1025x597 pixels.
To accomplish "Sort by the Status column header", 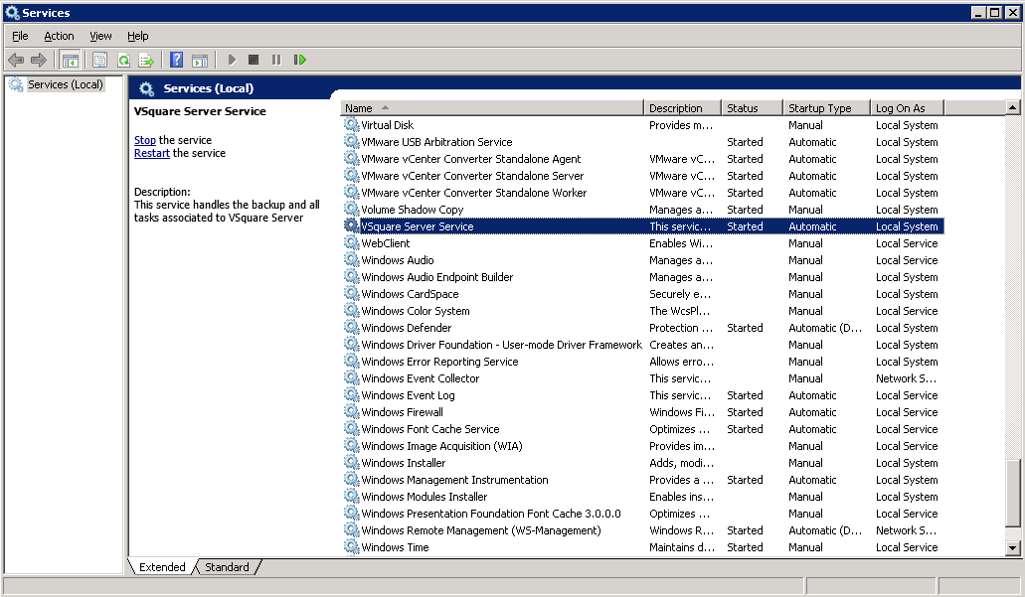I will tap(752, 107).
